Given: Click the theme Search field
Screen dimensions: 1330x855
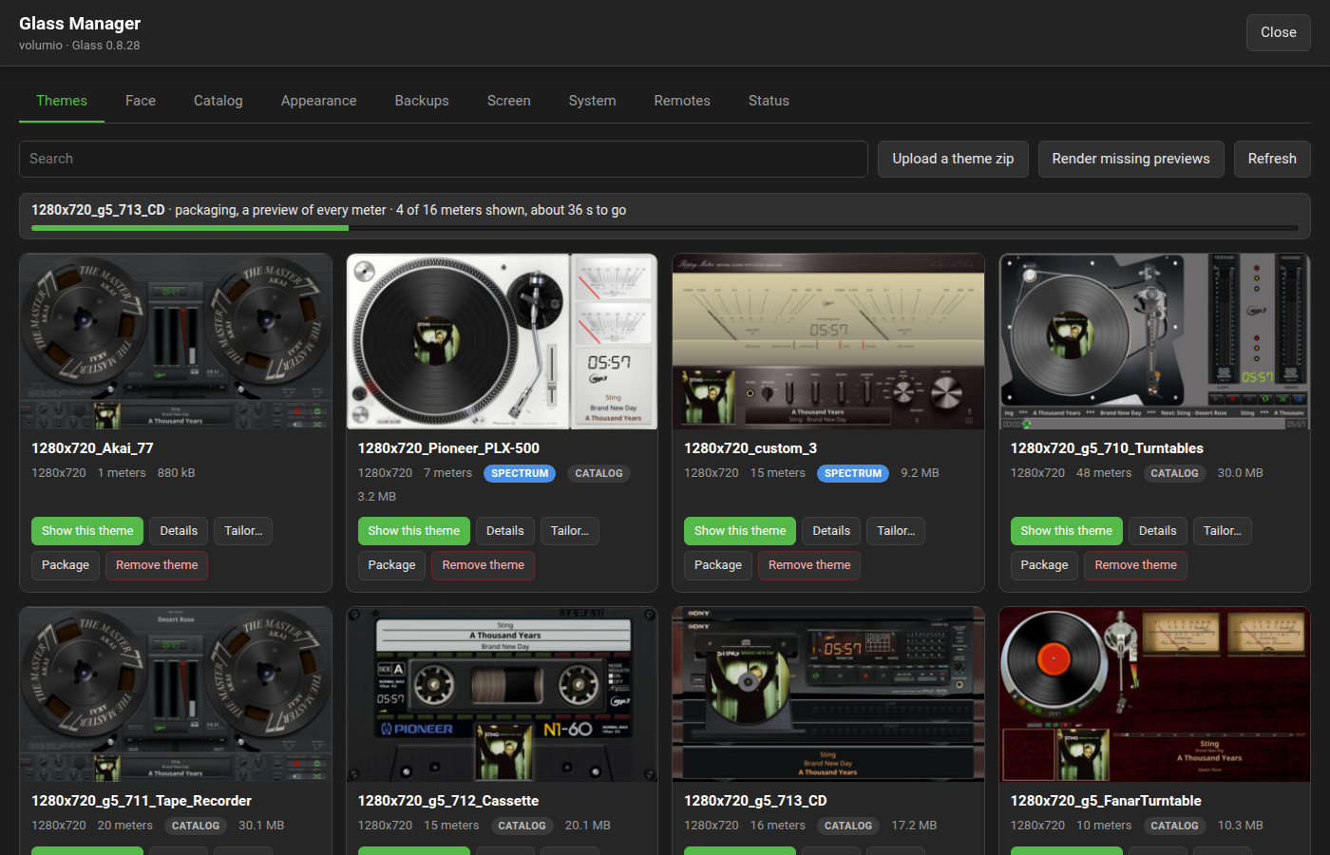Looking at the screenshot, I should [444, 159].
